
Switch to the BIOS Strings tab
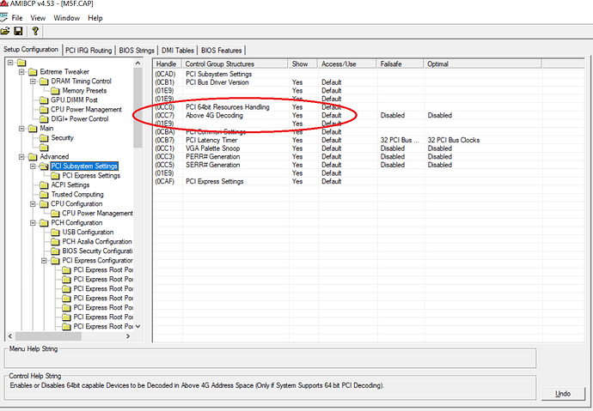click(137, 51)
